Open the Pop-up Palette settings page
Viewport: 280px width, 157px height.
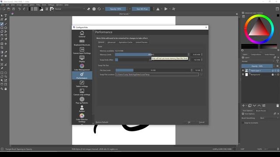click(82, 100)
